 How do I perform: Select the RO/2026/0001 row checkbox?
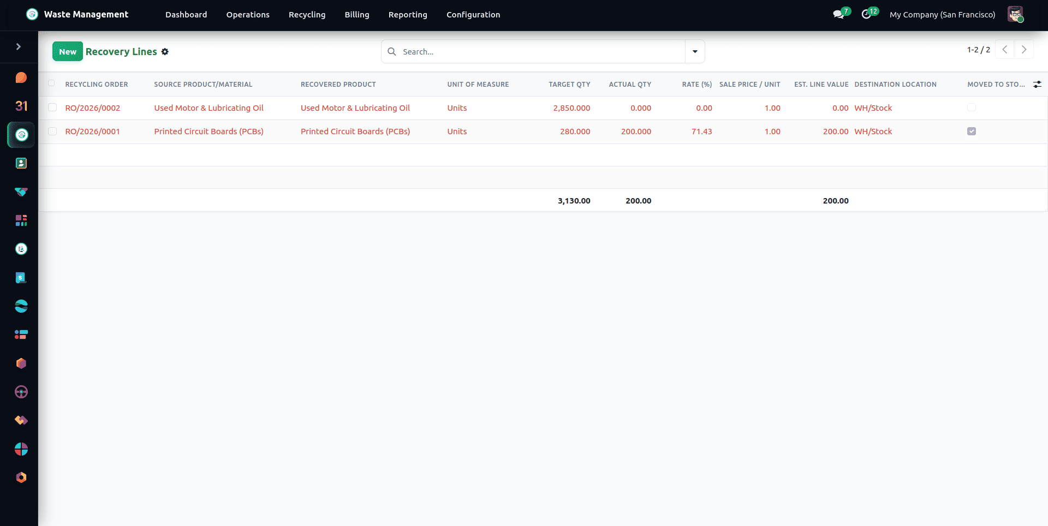coord(52,131)
